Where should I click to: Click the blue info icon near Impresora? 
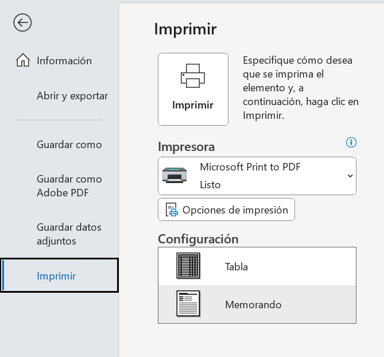pyautogui.click(x=351, y=142)
